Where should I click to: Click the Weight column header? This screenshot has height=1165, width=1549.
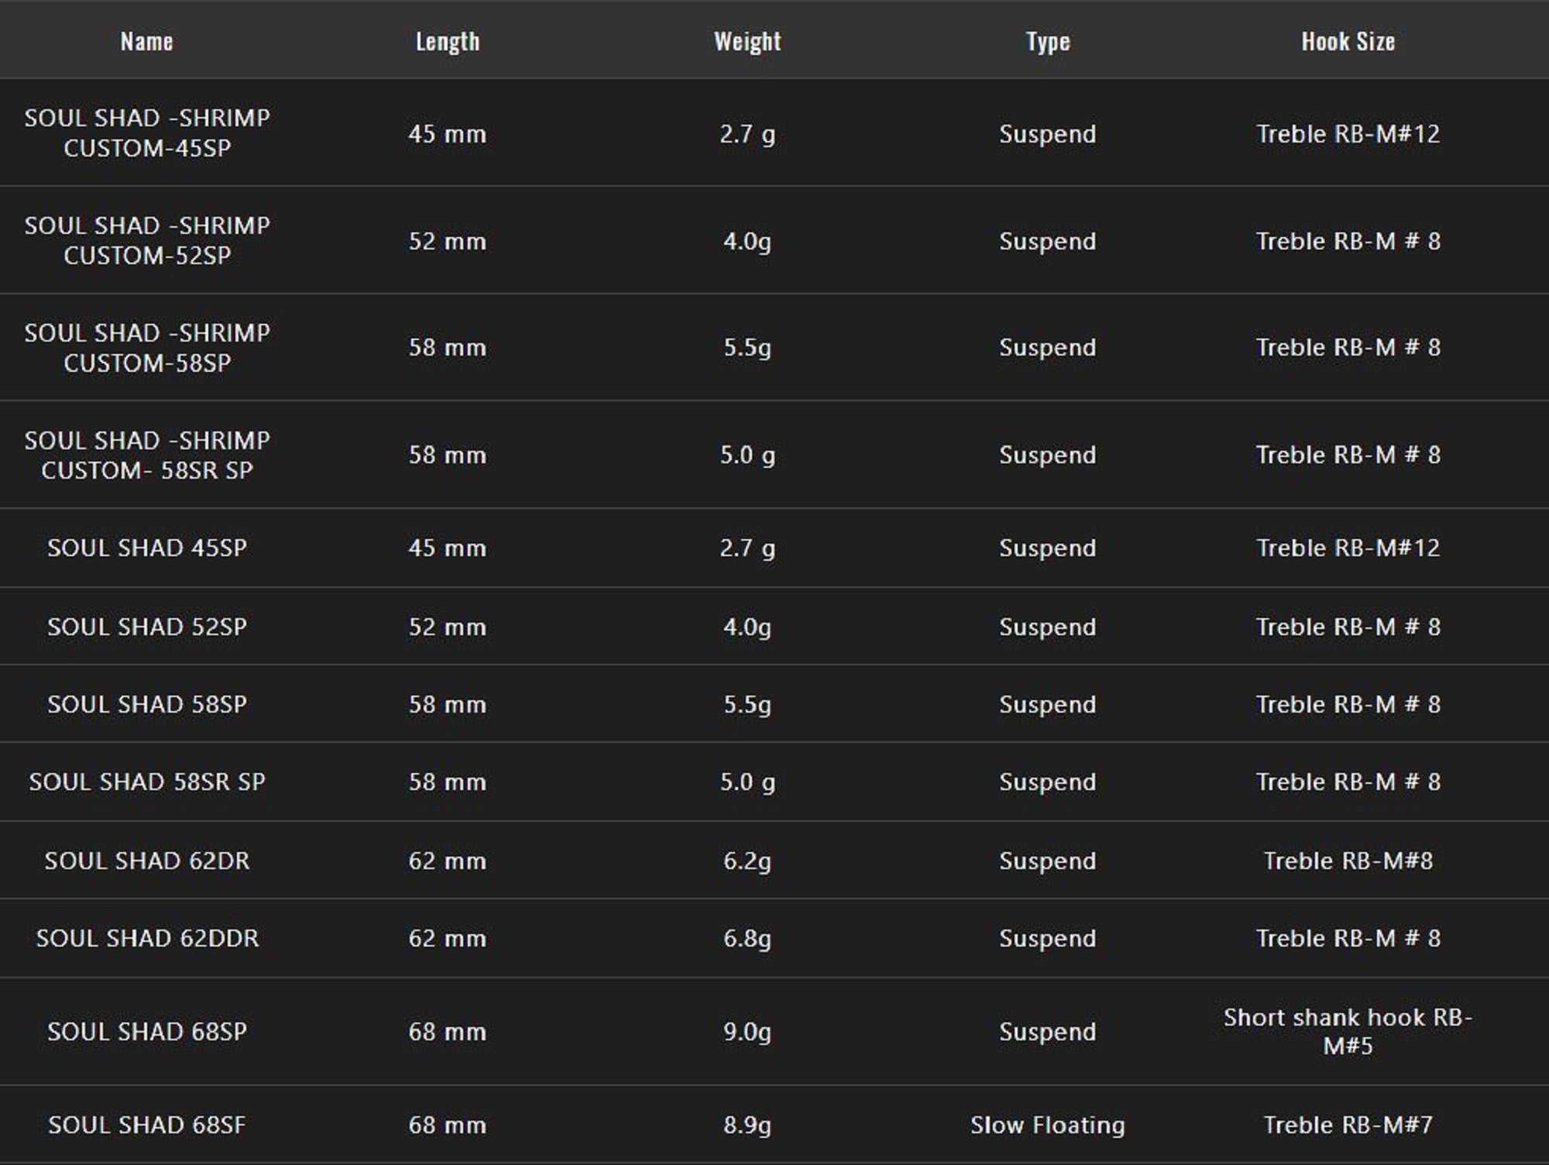[747, 41]
